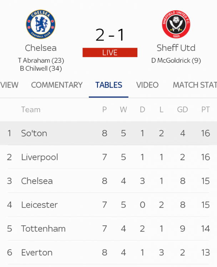Image resolution: width=217 pixels, height=267 pixels.
Task: Click the Chelsea team name in header
Action: [x=41, y=48]
